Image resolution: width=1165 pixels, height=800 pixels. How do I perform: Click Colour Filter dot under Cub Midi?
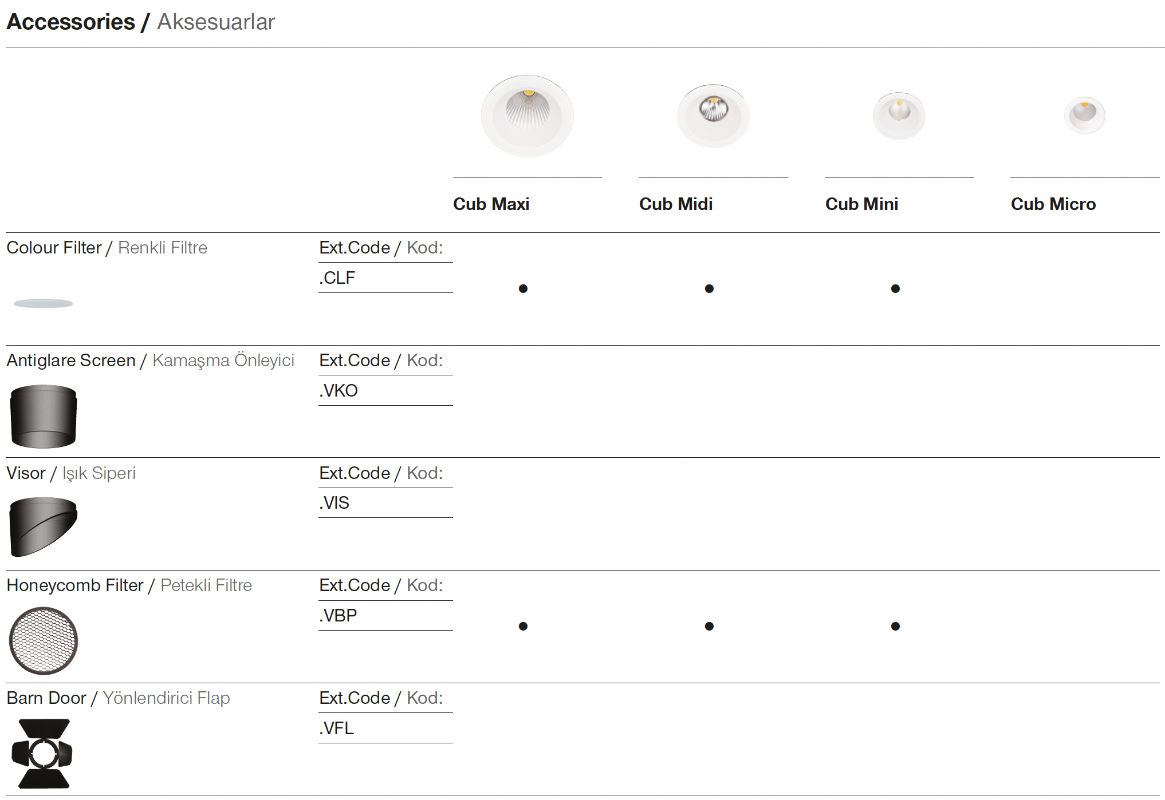point(709,289)
